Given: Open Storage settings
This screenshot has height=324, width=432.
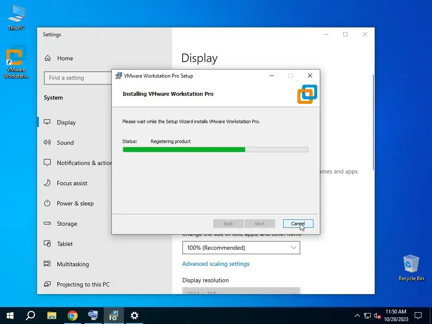Looking at the screenshot, I should pyautogui.click(x=67, y=224).
